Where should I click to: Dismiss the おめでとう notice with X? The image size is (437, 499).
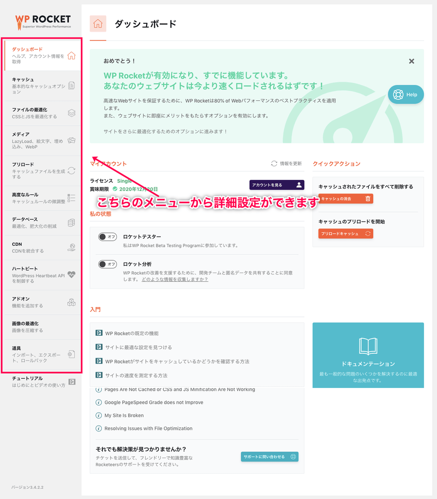412,61
